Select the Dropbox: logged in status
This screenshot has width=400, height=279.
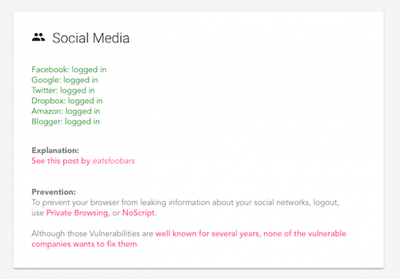click(x=67, y=101)
